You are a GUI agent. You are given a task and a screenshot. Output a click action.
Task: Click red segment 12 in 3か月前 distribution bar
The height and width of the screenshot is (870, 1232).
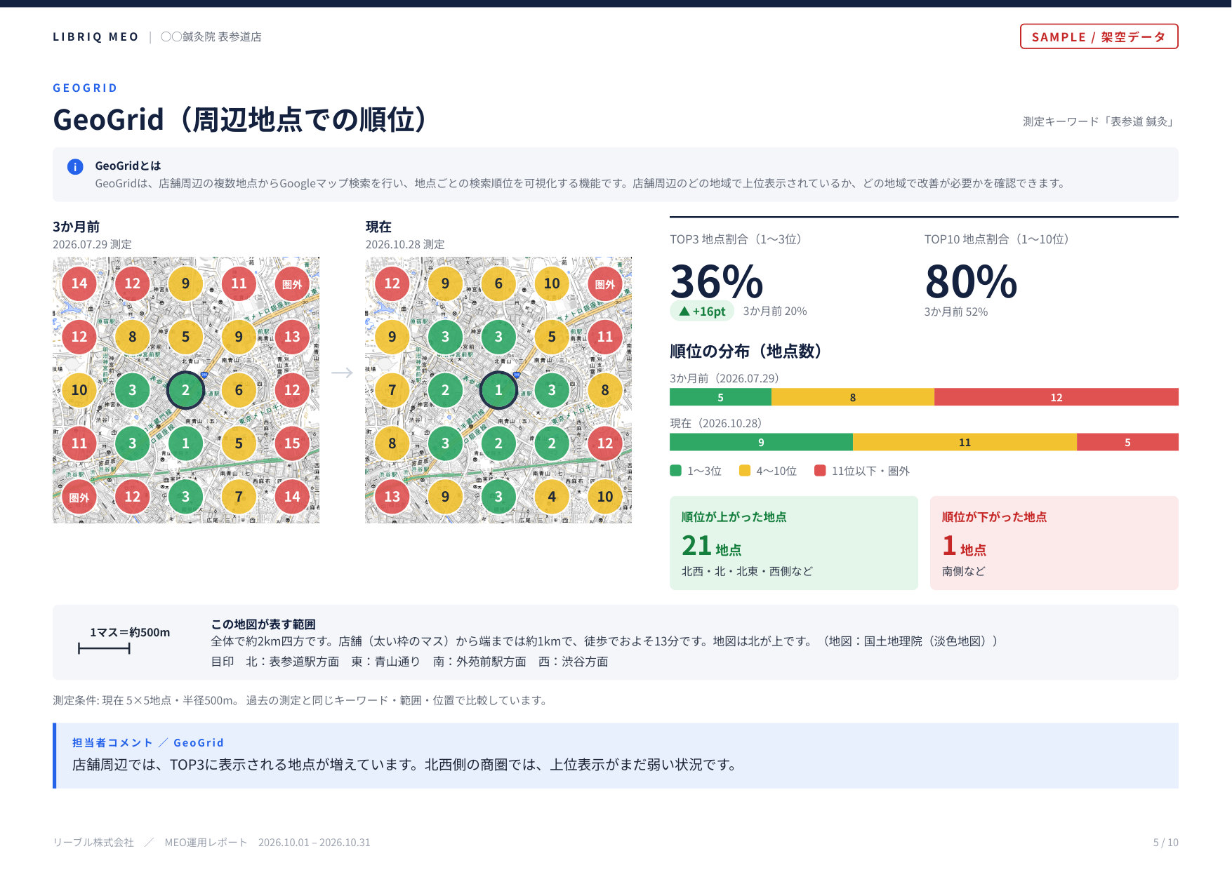1057,397
